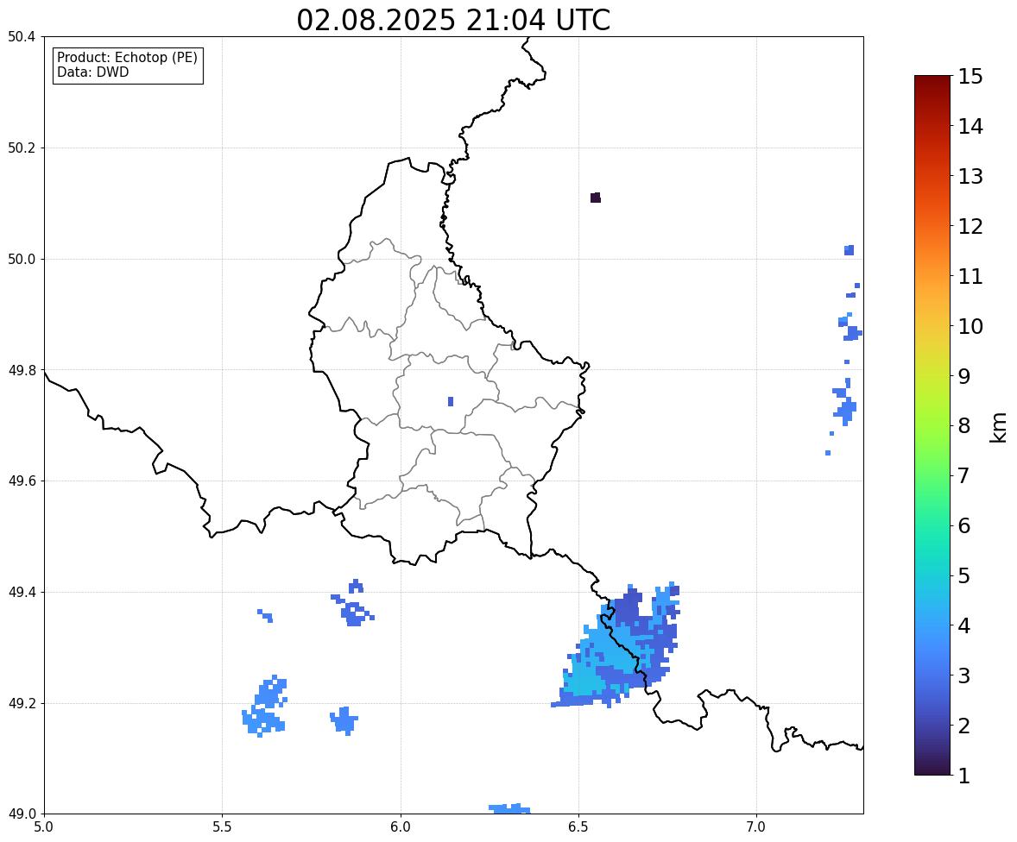Click the title '02.08.2025 21:04 UTC'

pos(453,20)
